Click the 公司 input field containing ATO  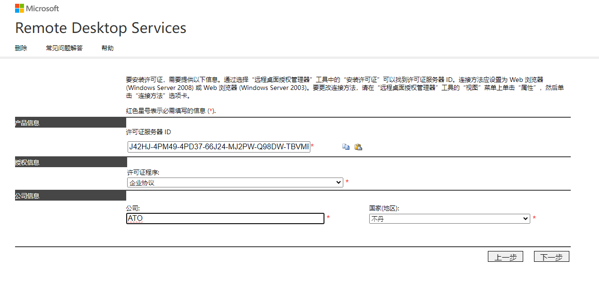coord(226,218)
